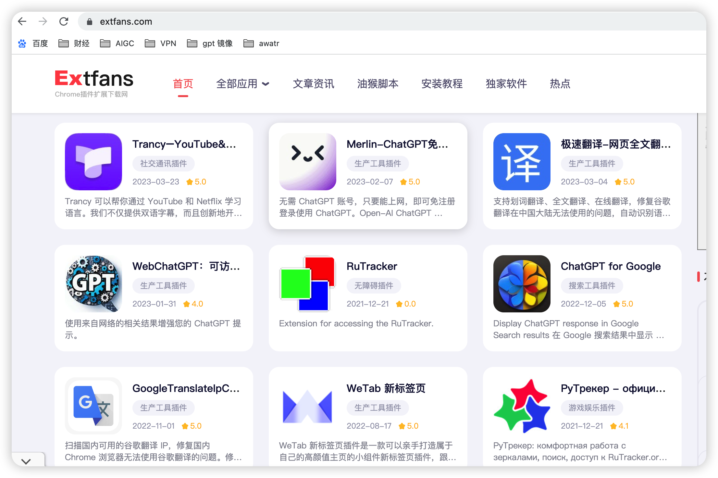The height and width of the screenshot is (478, 718).
Task: Click the extfans.com address bar
Action: [126, 21]
